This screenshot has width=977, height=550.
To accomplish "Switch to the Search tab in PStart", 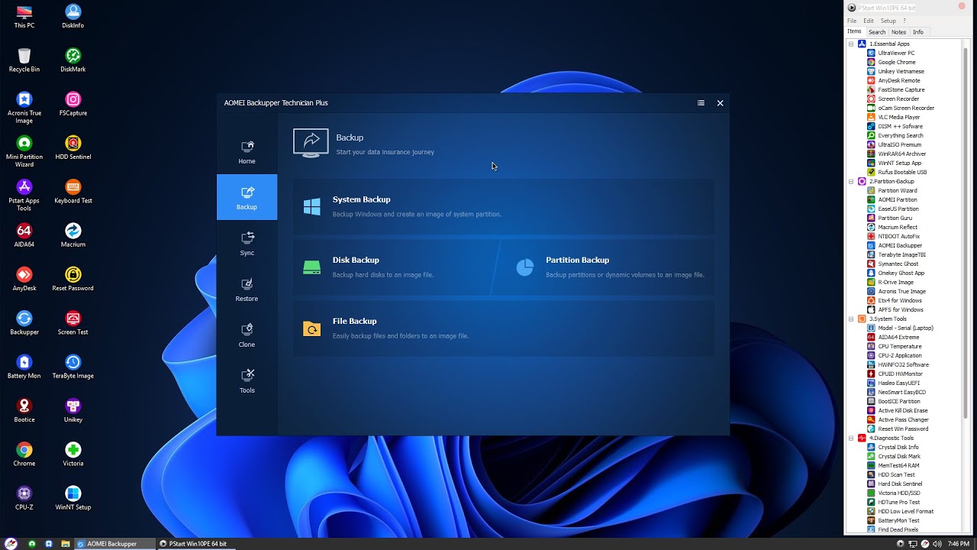I will 876,32.
